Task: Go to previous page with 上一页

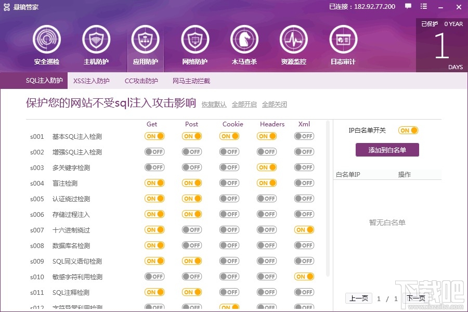Action: coord(359,298)
